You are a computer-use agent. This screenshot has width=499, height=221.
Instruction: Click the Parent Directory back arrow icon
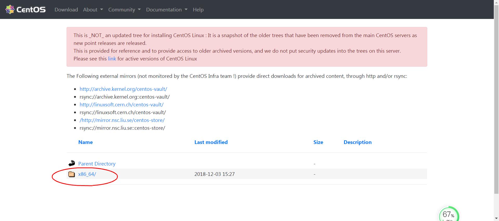tap(71, 163)
